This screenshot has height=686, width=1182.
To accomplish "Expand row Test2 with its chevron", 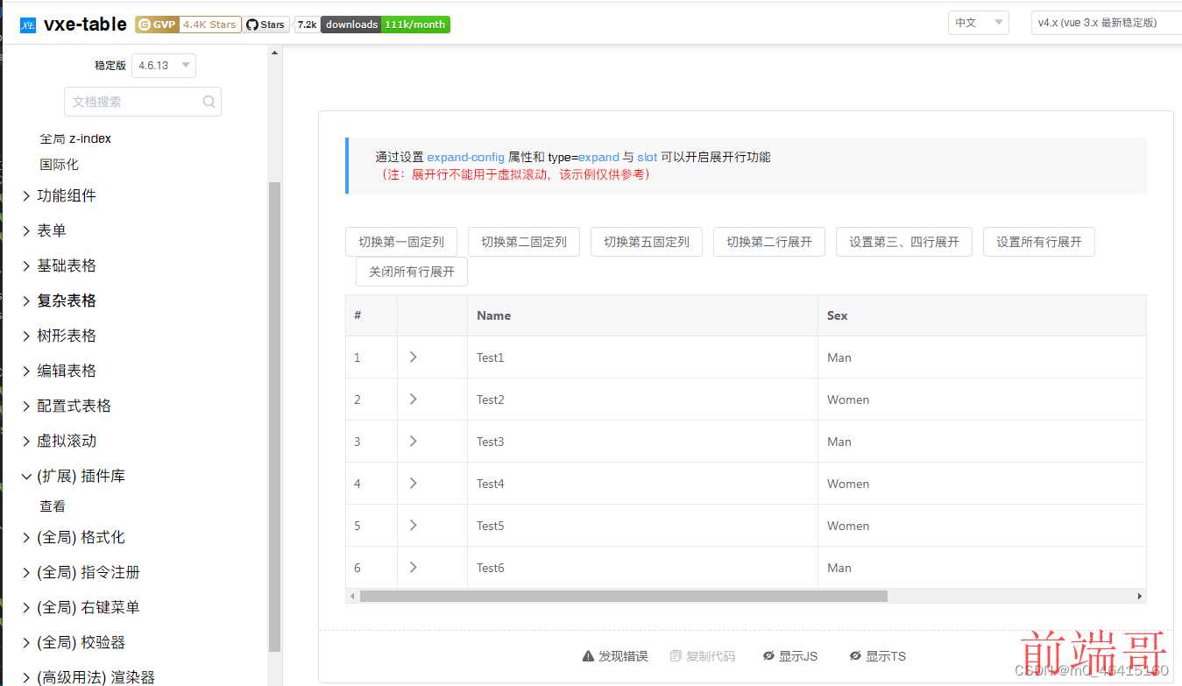I will 413,400.
